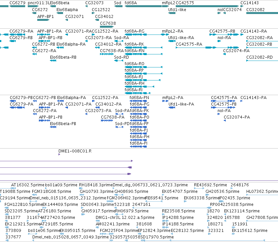Click EST label EC28132.5prime
The width and height of the screenshot is (278, 242).
(187, 231)
